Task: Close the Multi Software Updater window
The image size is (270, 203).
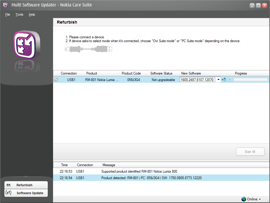Action: [264, 6]
